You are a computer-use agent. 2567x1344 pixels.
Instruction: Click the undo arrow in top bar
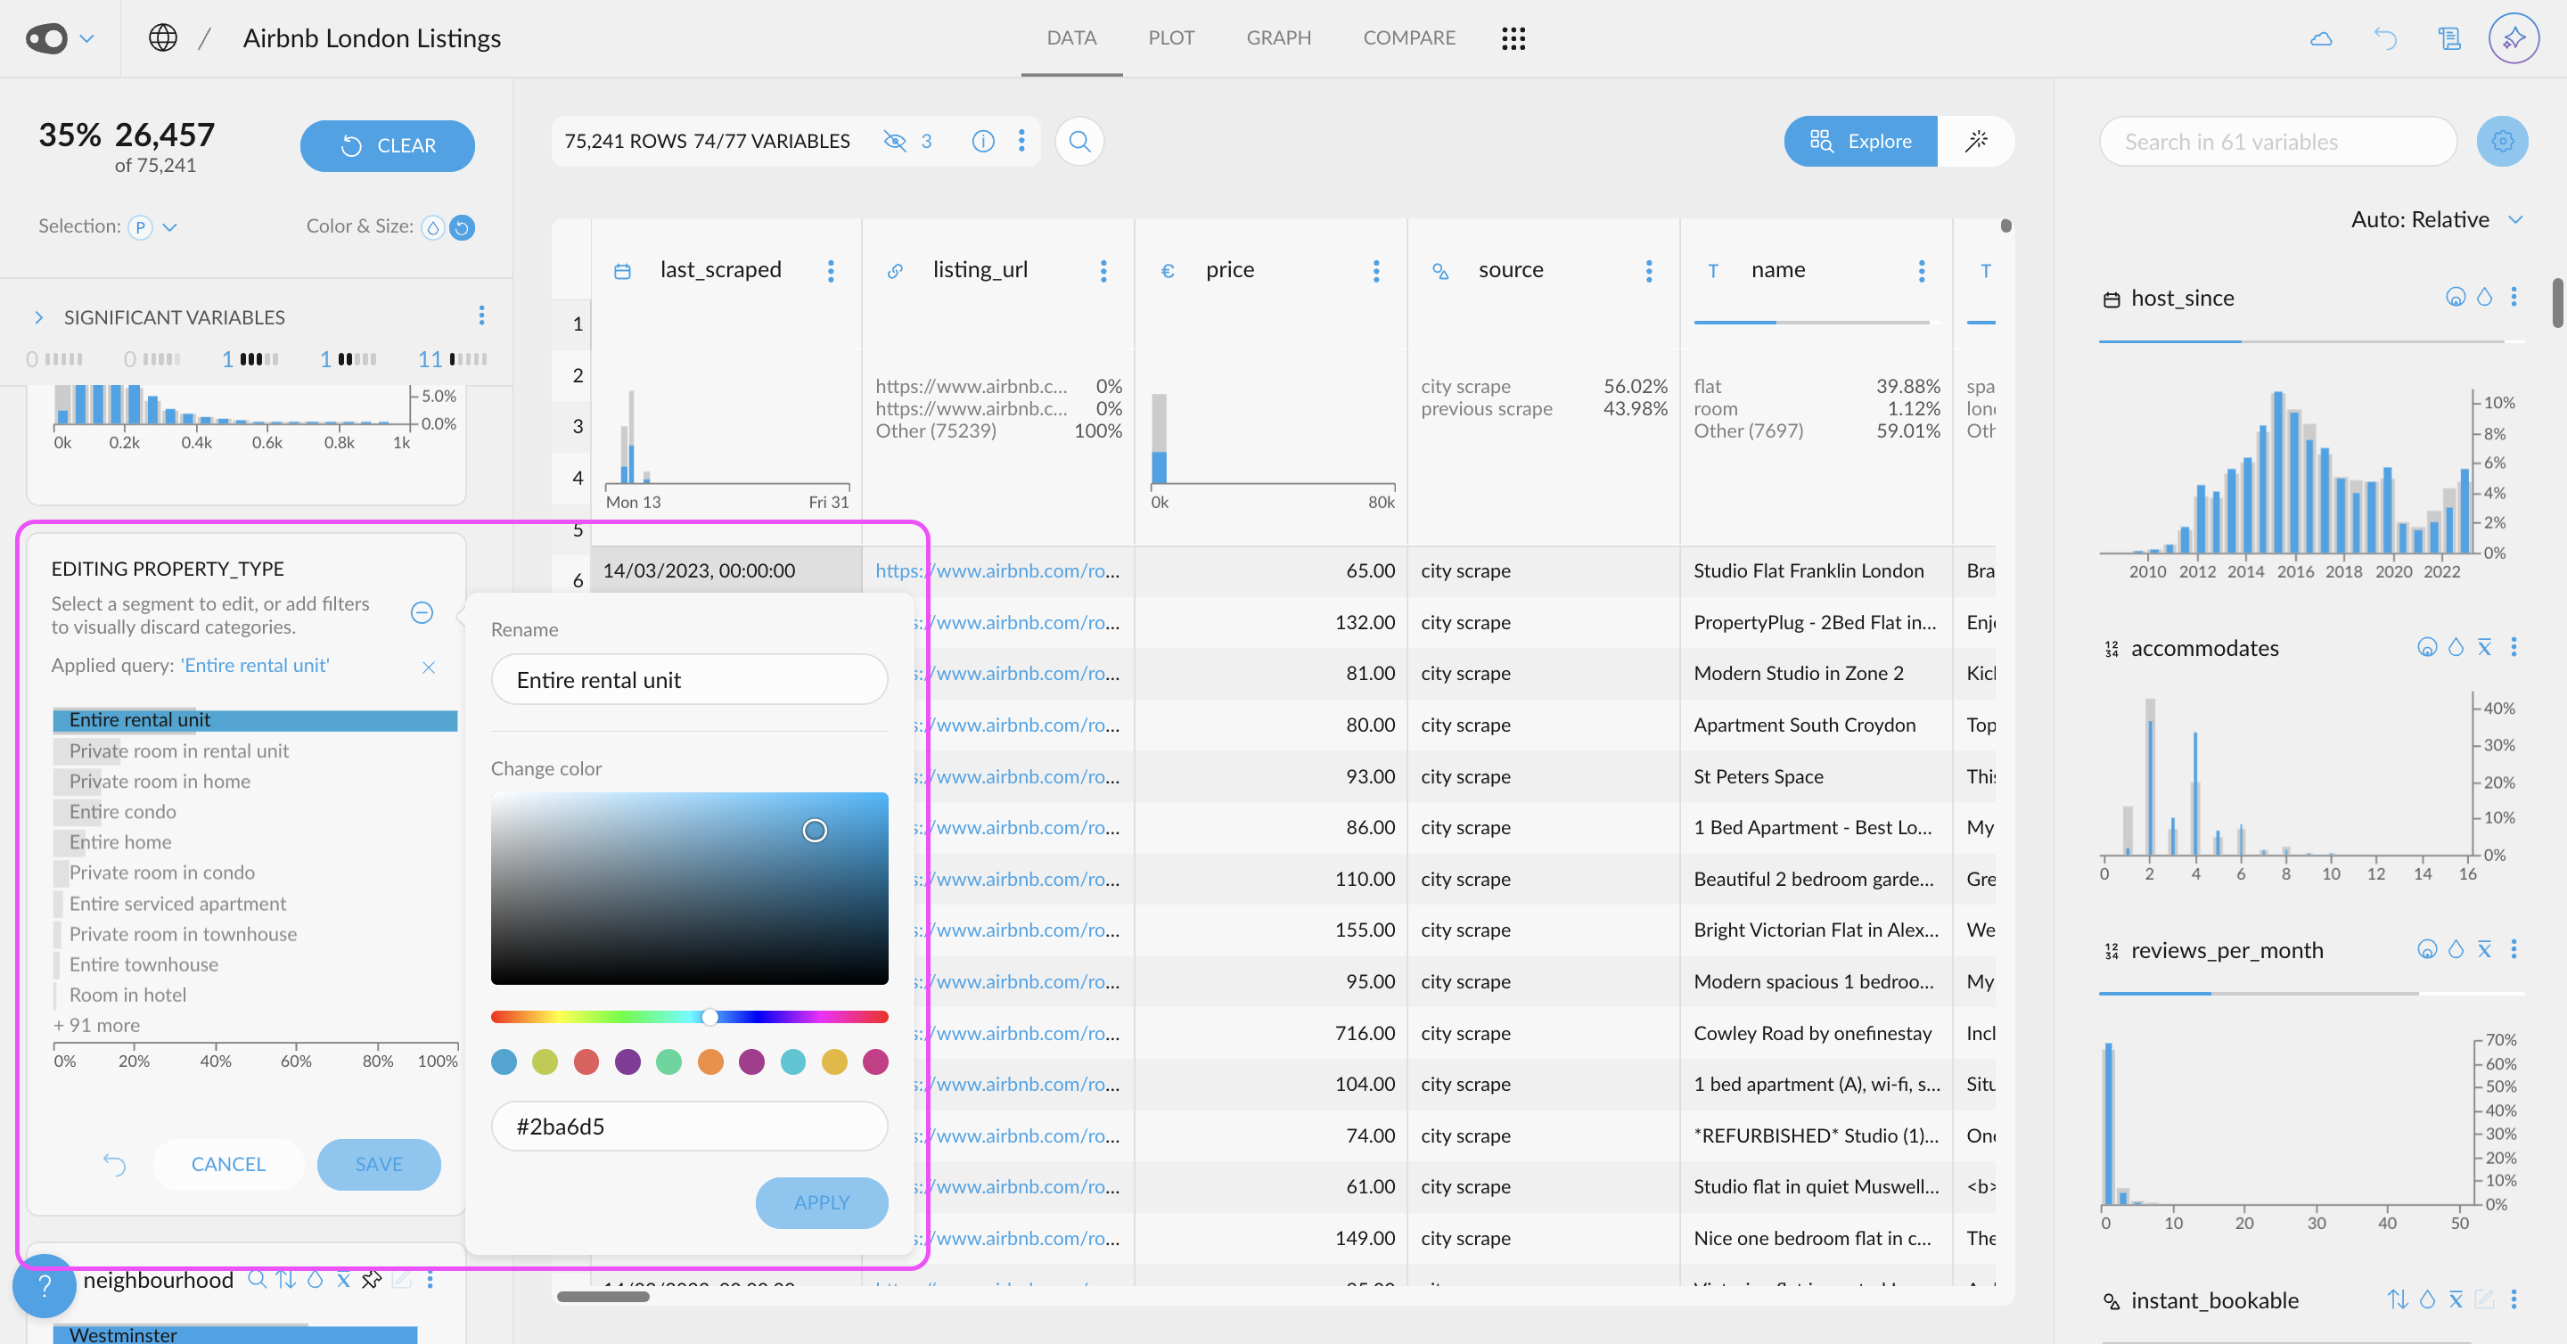click(x=2384, y=39)
